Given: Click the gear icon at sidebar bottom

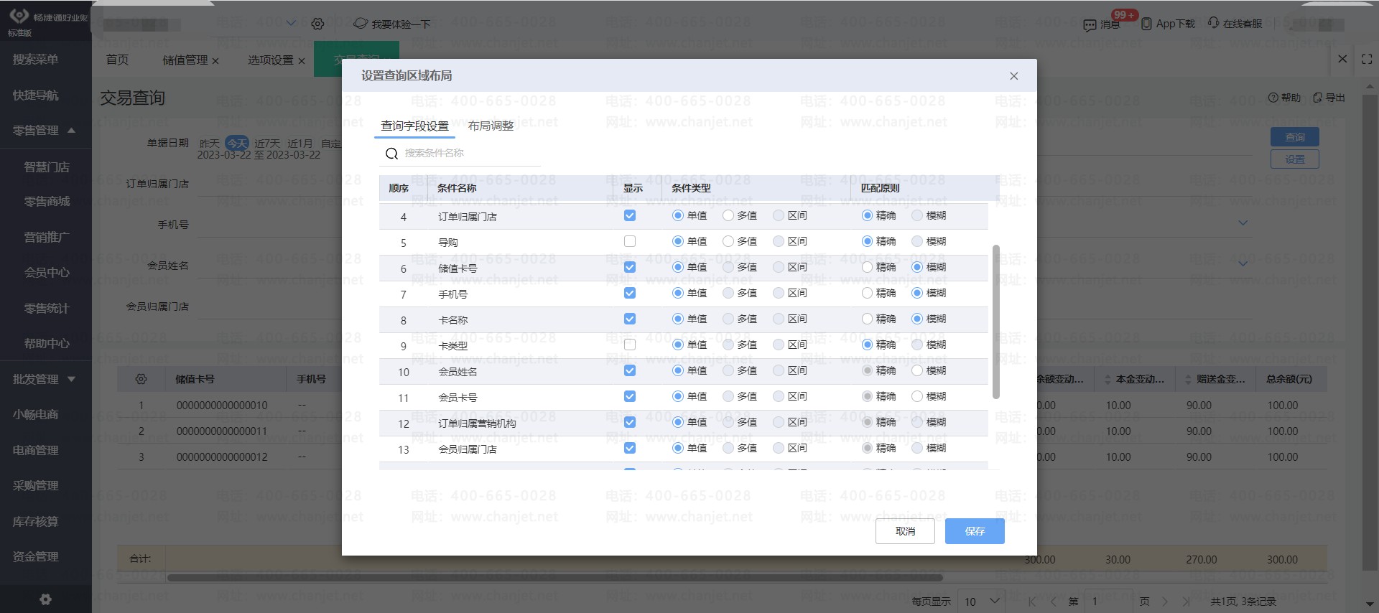Looking at the screenshot, I should [45, 599].
